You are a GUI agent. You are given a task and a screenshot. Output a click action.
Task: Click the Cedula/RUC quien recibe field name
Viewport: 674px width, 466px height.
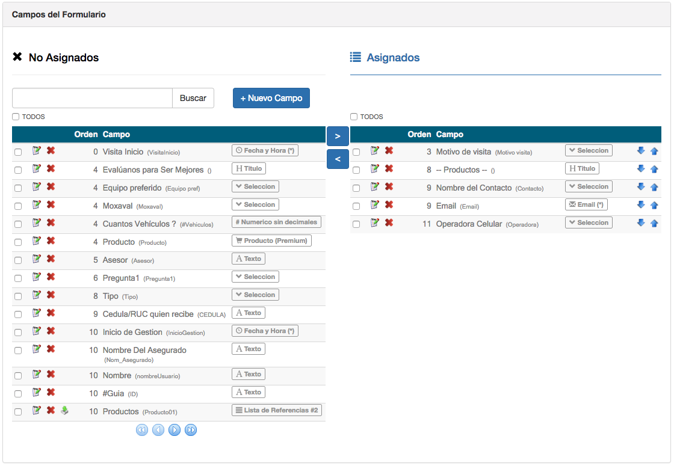coord(148,314)
